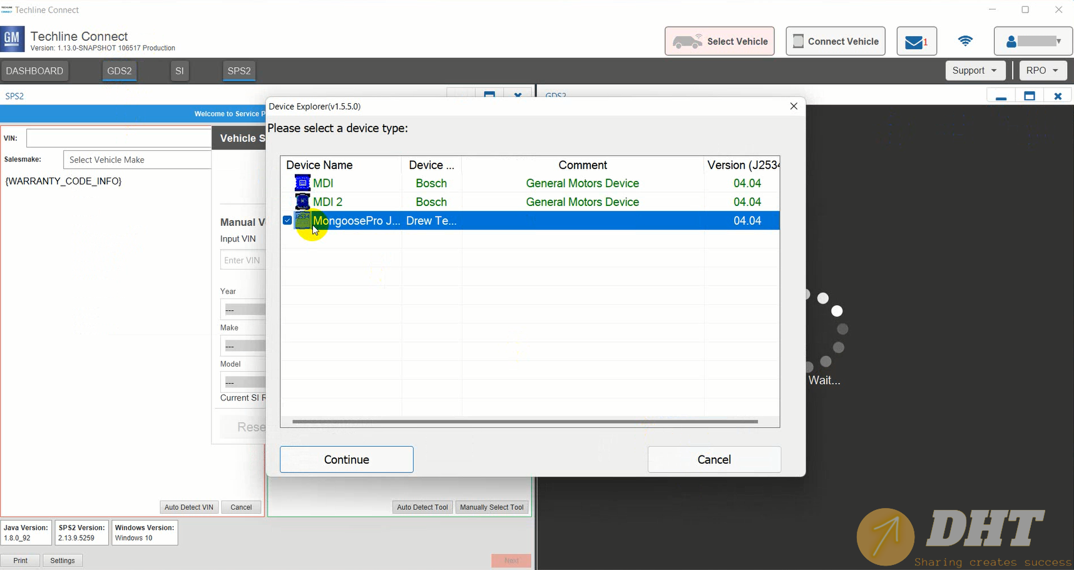Image resolution: width=1074 pixels, height=570 pixels.
Task: Expand the RPO dropdown menu
Action: [1042, 71]
